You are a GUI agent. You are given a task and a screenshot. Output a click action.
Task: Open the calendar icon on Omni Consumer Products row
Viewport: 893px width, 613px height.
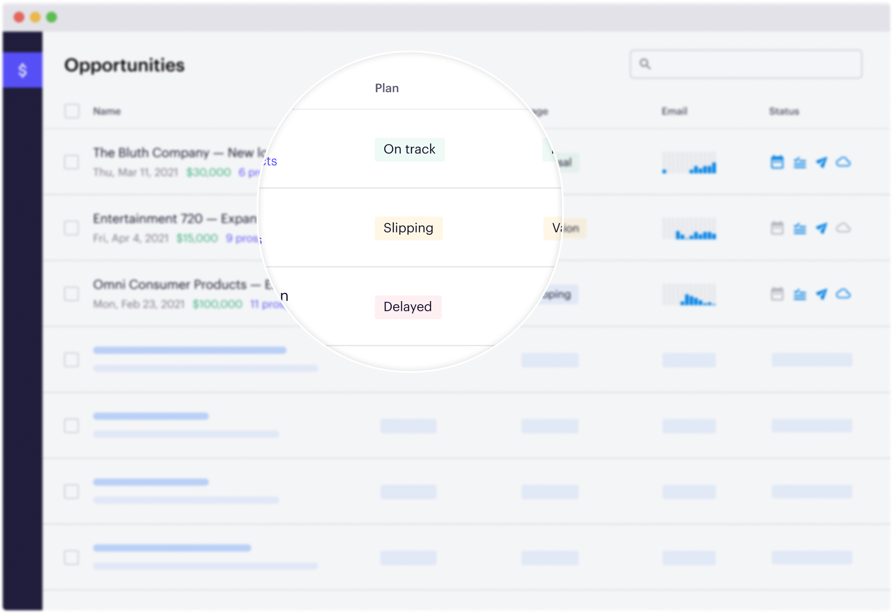[778, 294]
